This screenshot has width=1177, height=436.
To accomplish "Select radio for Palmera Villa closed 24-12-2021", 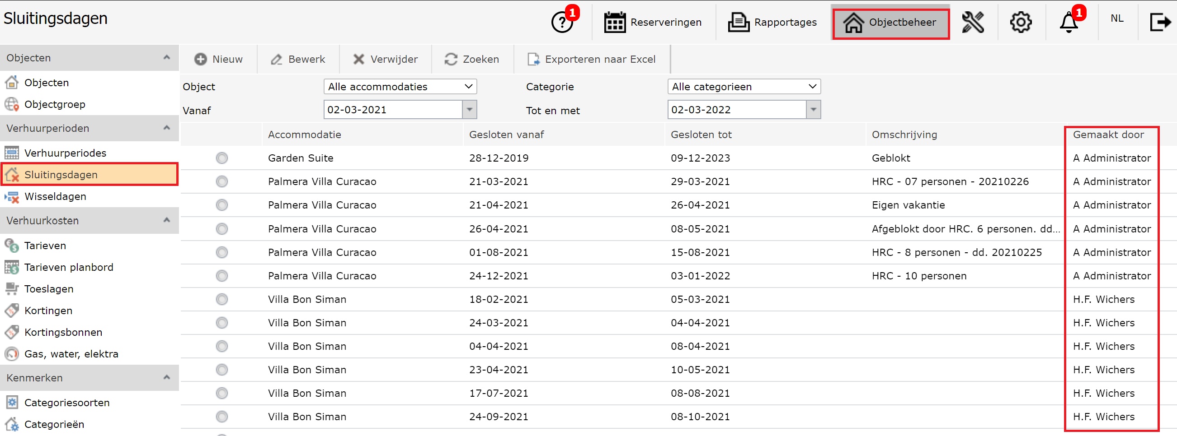I will pyautogui.click(x=222, y=276).
